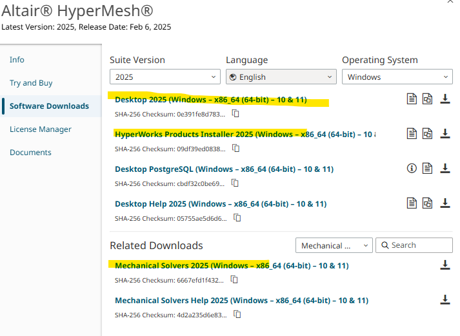
Task: Click checksum text 0e391fe8d783...
Action: pos(201,114)
